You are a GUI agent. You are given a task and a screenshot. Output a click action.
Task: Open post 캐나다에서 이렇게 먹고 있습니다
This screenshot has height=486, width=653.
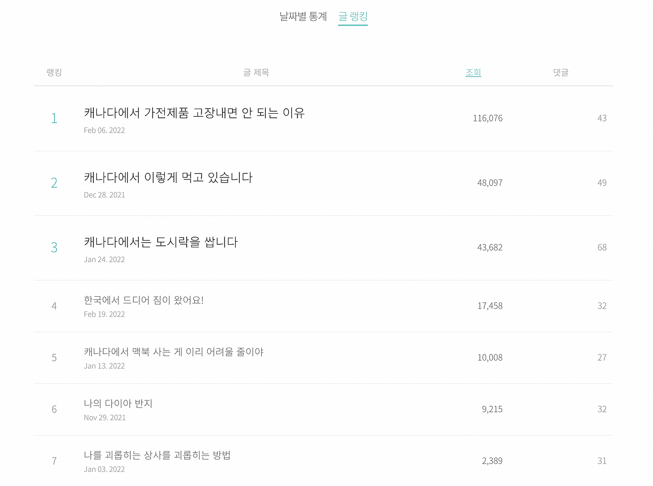tap(168, 177)
